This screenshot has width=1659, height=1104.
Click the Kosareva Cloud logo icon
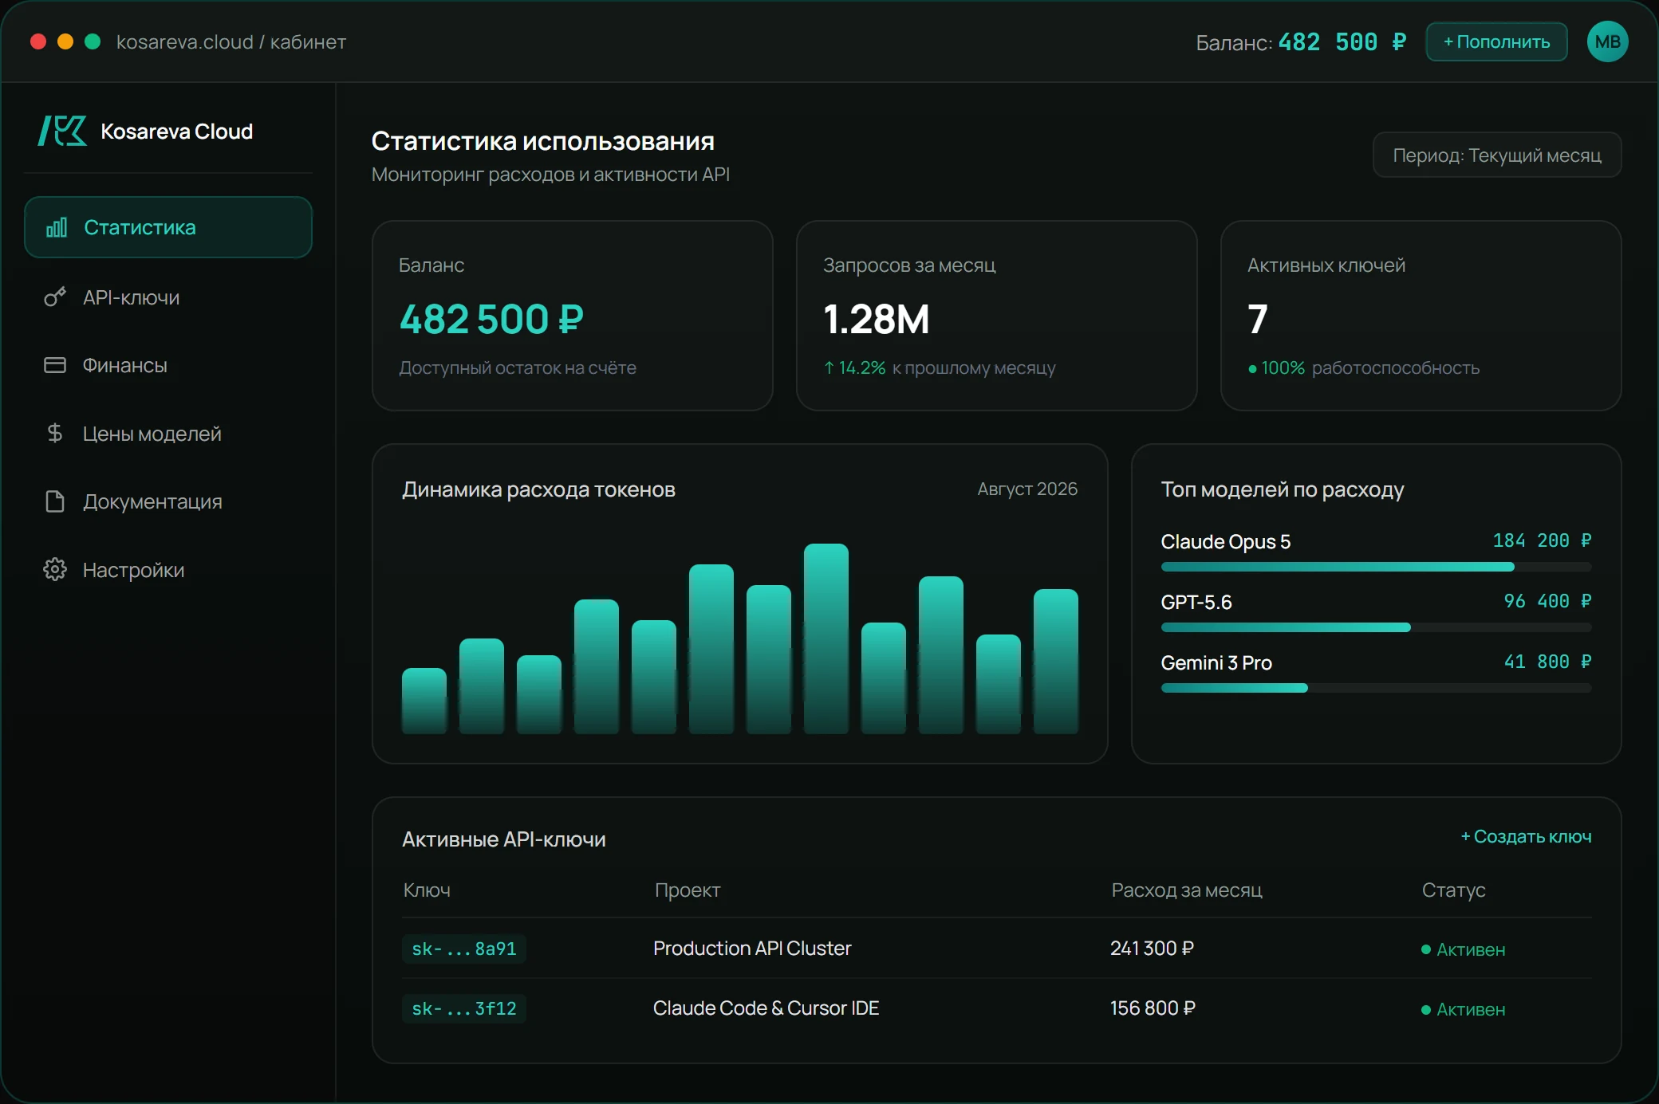click(62, 131)
